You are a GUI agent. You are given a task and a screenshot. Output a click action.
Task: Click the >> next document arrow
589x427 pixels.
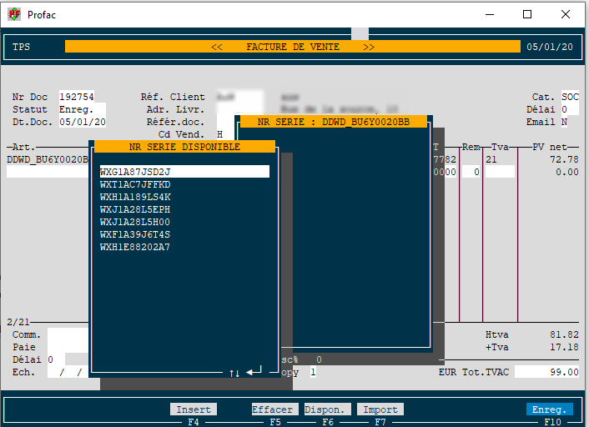tap(369, 48)
